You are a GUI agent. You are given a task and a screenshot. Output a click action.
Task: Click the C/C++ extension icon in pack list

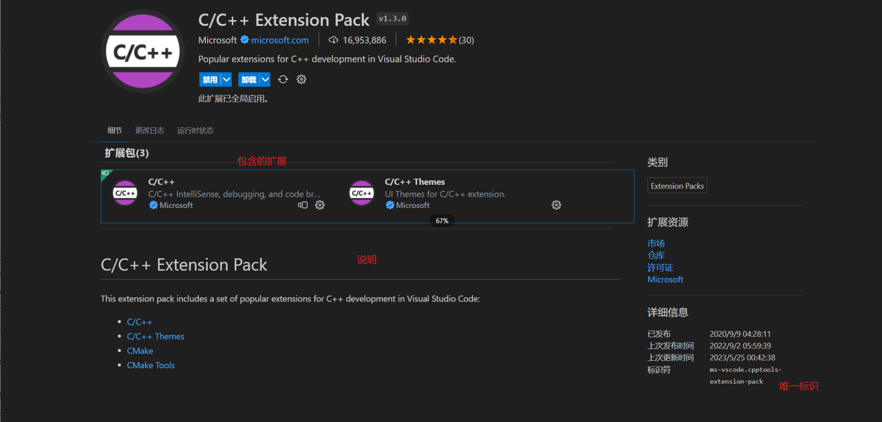(x=125, y=193)
